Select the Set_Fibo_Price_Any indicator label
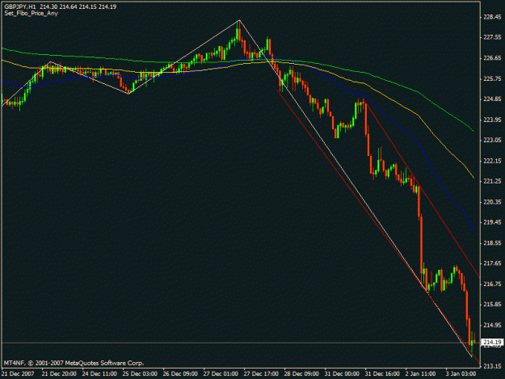 [x=32, y=14]
